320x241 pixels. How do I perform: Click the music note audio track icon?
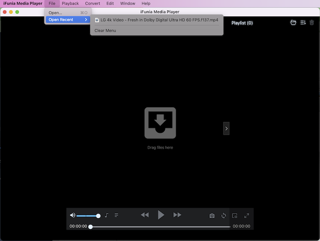(107, 215)
